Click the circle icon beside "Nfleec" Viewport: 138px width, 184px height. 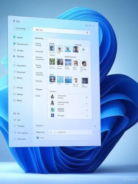click(14, 100)
